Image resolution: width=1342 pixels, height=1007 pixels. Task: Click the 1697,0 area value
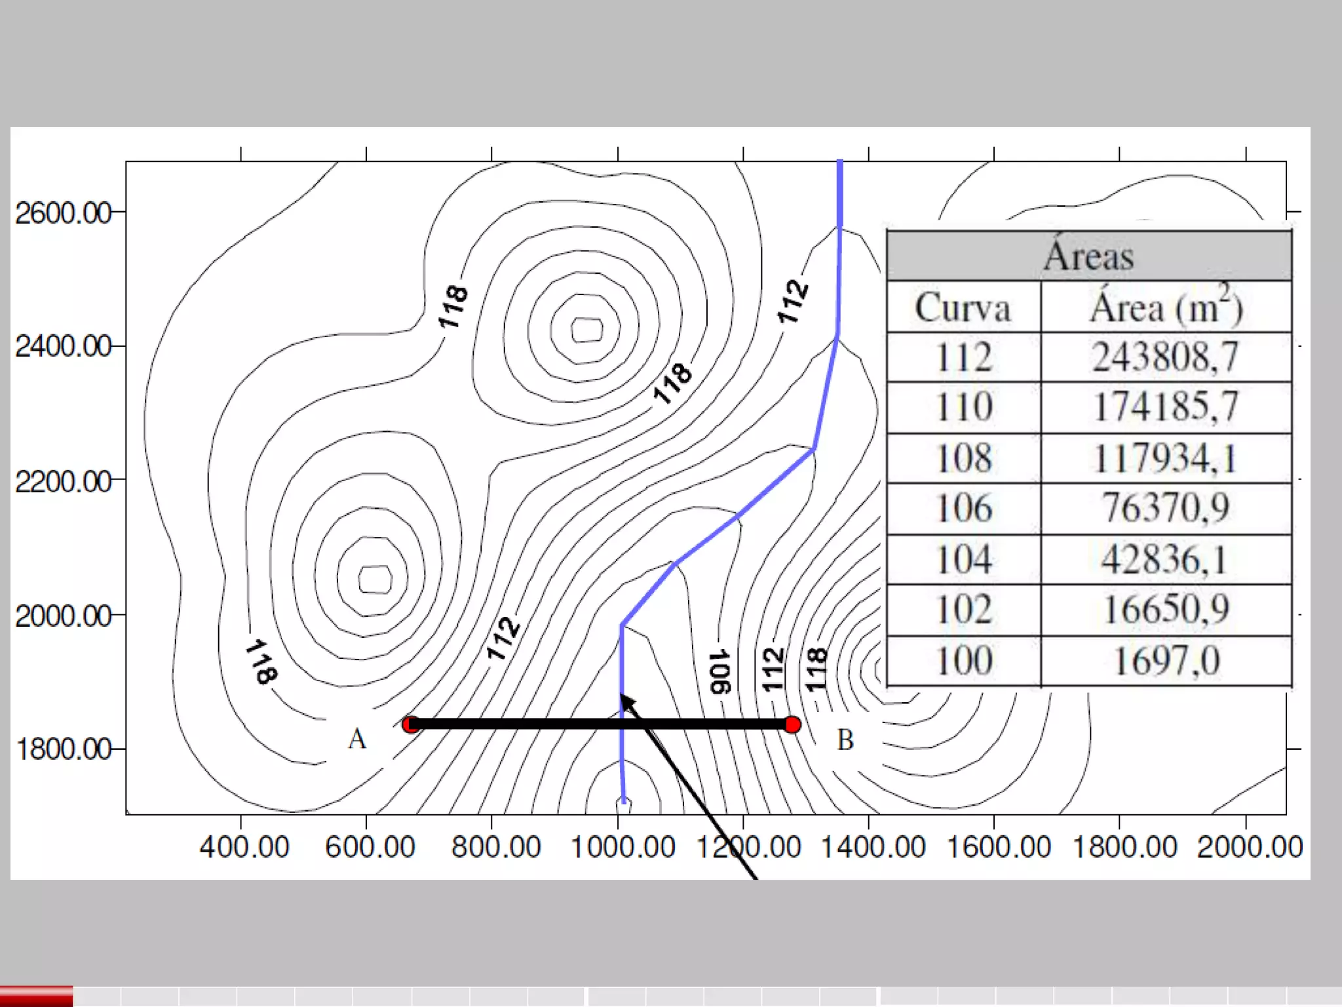coord(1166,661)
